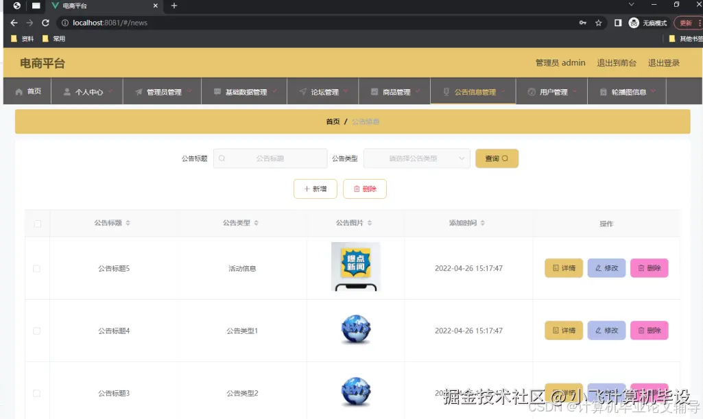
Task: Check the checkbox for 公告标题4
Action: coord(37,331)
